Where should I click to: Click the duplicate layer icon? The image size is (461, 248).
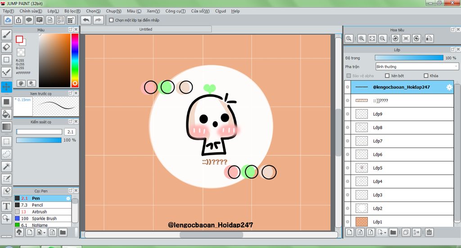click(406, 232)
